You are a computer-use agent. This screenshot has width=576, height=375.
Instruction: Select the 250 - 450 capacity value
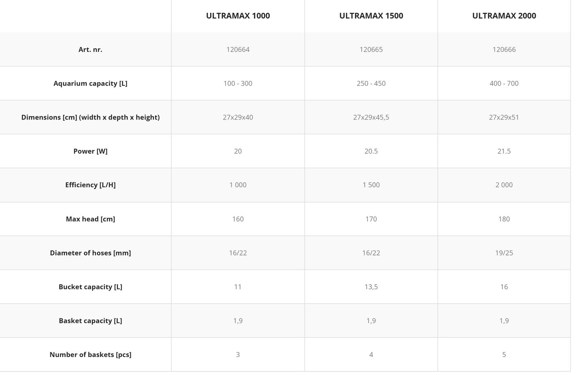[x=371, y=84]
